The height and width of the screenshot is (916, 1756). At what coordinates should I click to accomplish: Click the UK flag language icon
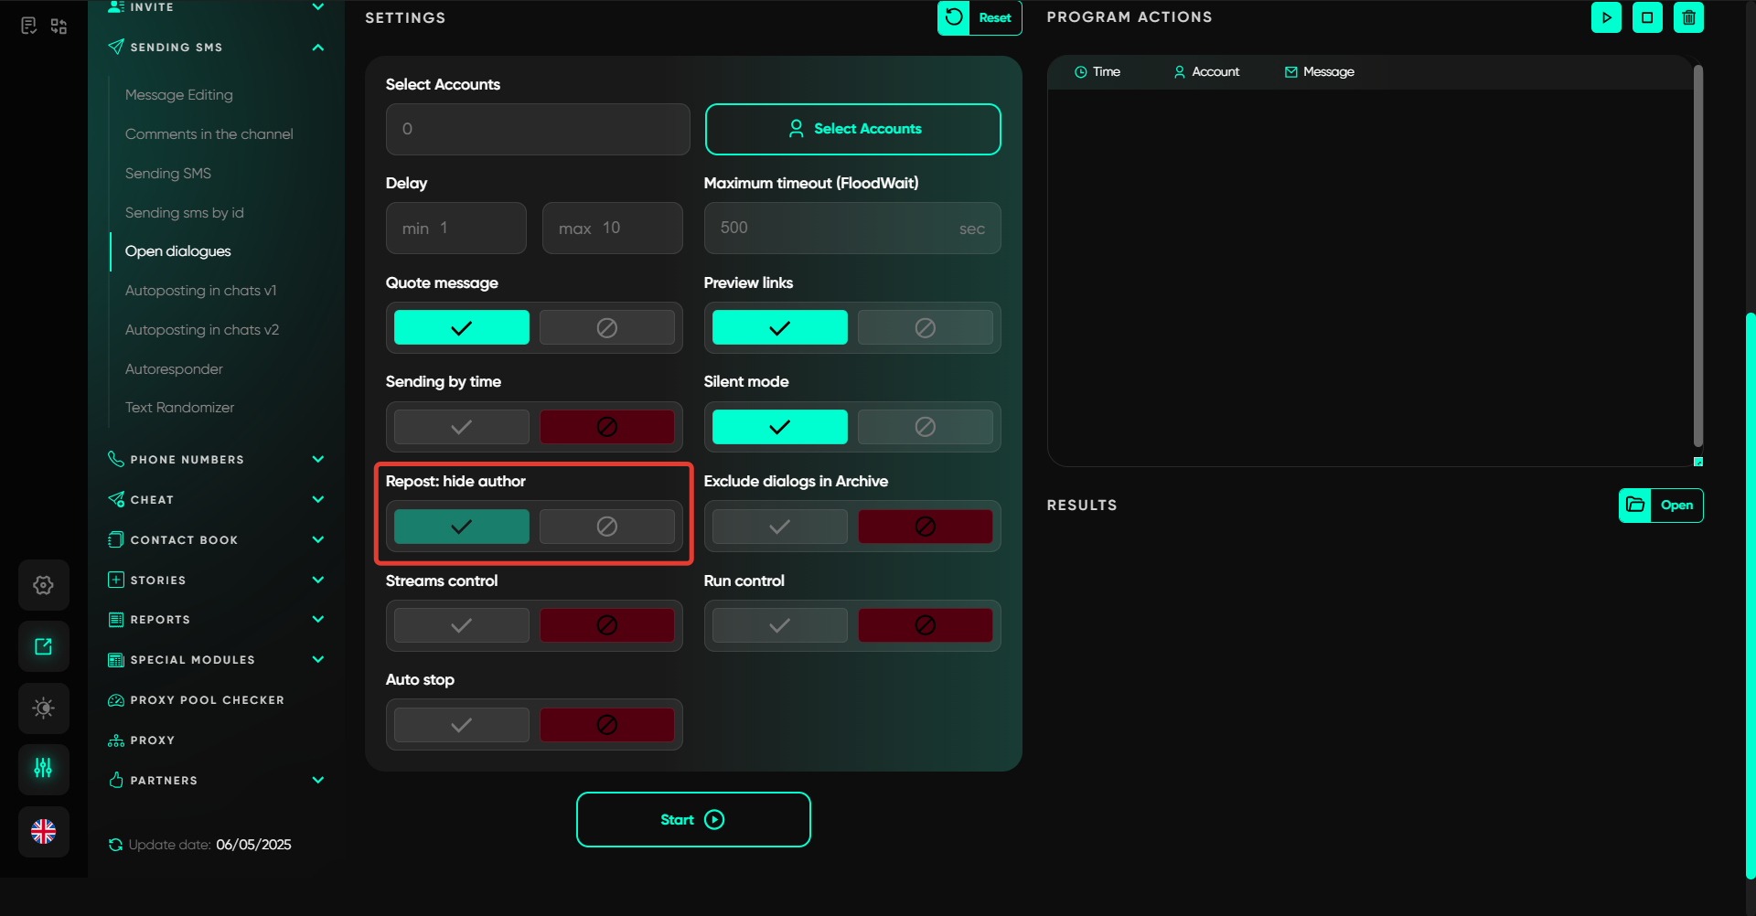pyautogui.click(x=43, y=831)
